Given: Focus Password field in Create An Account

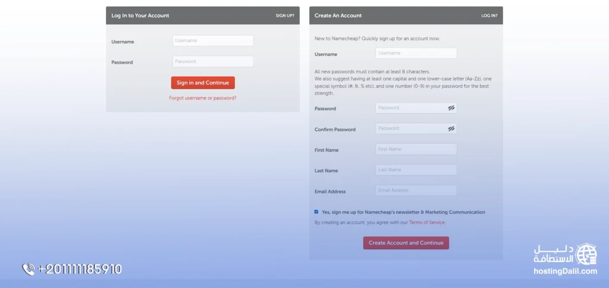Looking at the screenshot, I should coord(416,108).
